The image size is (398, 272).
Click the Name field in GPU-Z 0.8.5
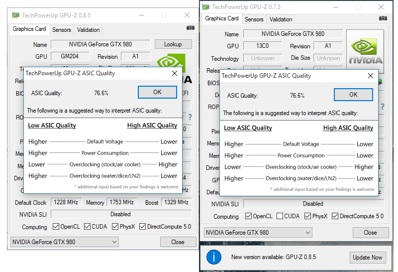pos(100,44)
